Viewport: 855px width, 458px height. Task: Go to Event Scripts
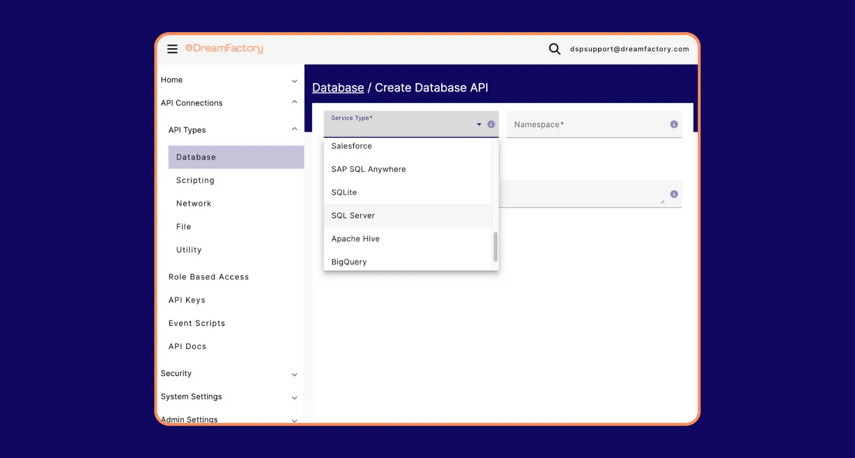tap(197, 323)
